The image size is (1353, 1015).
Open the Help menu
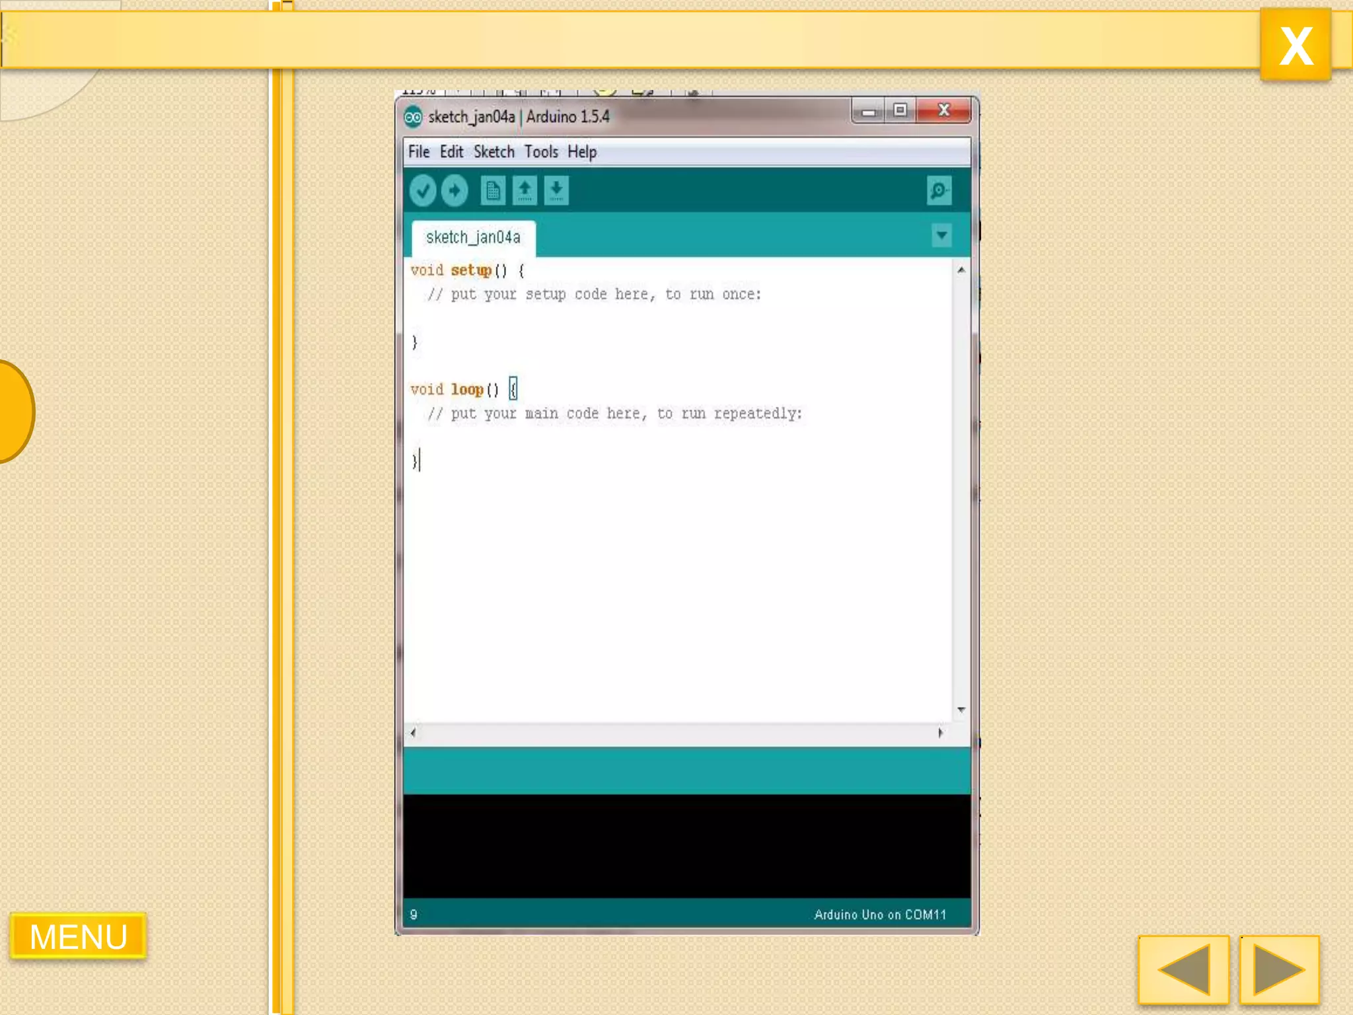[582, 152]
